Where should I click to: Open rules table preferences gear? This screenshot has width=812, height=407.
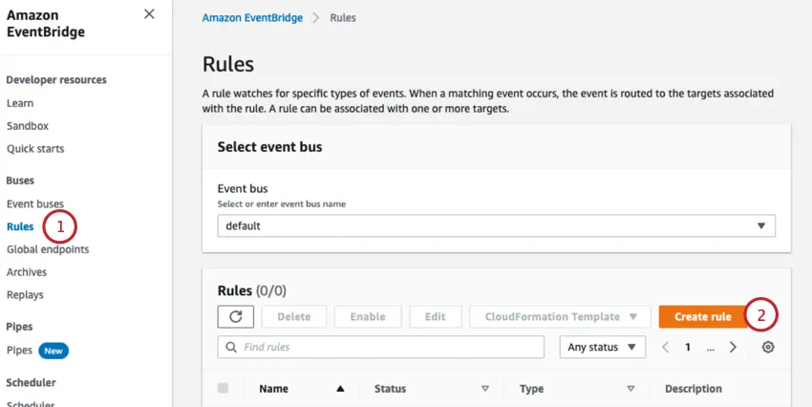768,347
